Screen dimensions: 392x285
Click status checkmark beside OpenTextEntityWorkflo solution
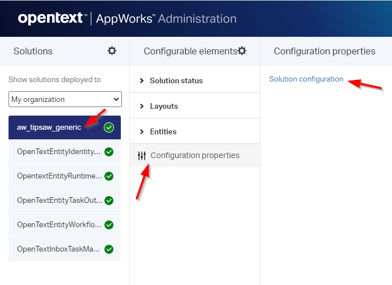click(109, 225)
